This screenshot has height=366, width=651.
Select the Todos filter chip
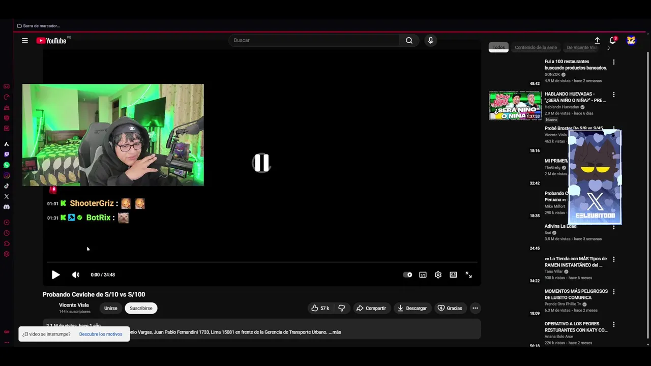pyautogui.click(x=498, y=47)
